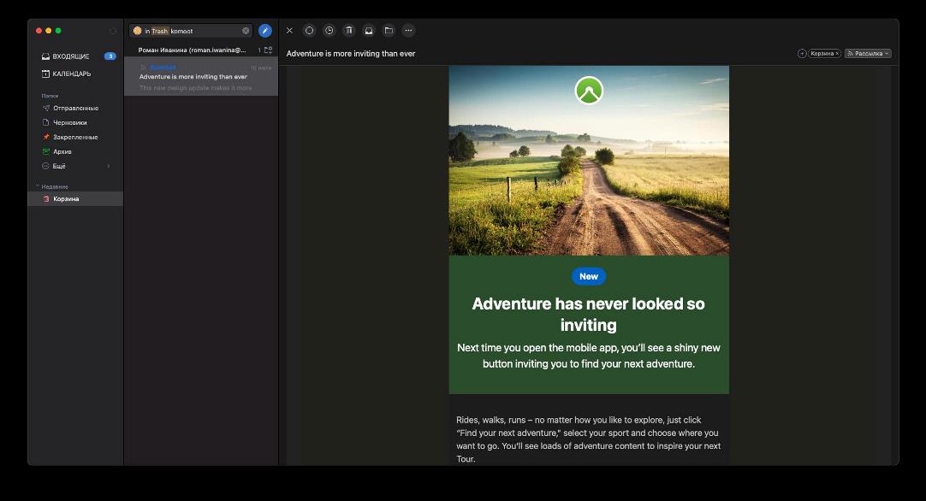Screen dimensions: 926x501
Task: Click the 'Adventure has never looked so inviting' heading
Action: (589, 314)
